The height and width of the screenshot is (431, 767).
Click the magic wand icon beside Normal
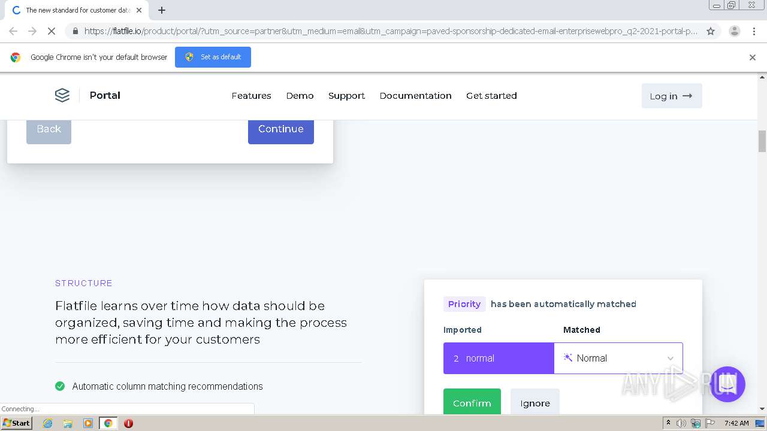568,357
